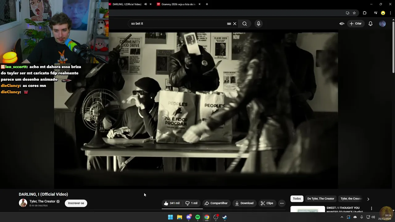Open Discord from the taskbar
The height and width of the screenshot is (222, 395).
coord(189,217)
